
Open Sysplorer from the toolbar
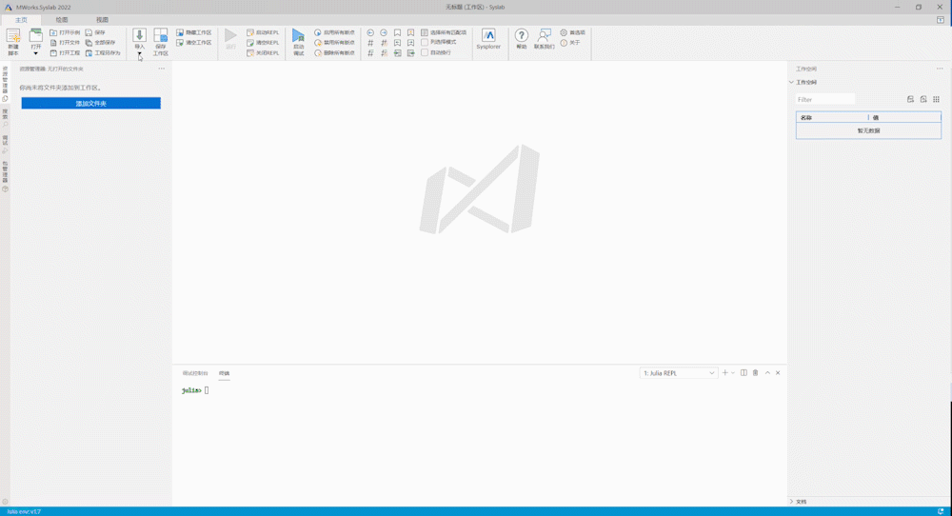click(x=488, y=38)
